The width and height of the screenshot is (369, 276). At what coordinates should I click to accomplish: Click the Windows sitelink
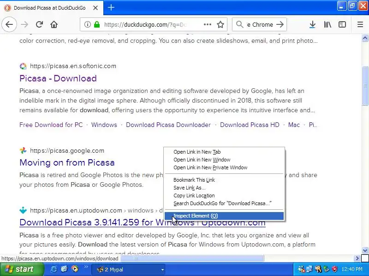104,125
